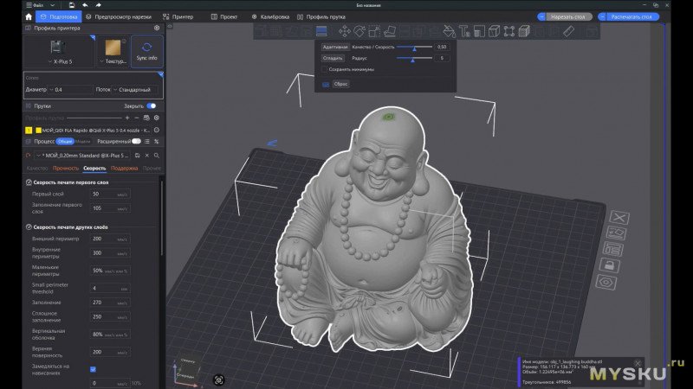Click the Внешний периметр speed field

(x=110, y=239)
